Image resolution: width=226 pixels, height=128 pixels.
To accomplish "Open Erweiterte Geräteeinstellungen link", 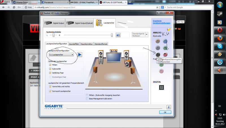I will tap(161, 22).
